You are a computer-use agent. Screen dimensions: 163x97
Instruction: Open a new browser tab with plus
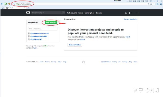[29, 8]
